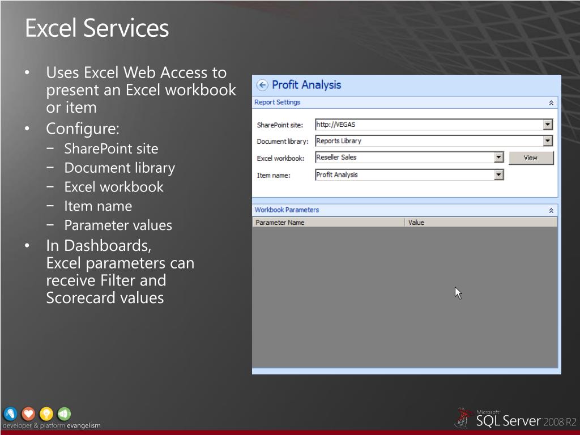Click the Item name: label
Screen dimensions: 580x435
274,176
